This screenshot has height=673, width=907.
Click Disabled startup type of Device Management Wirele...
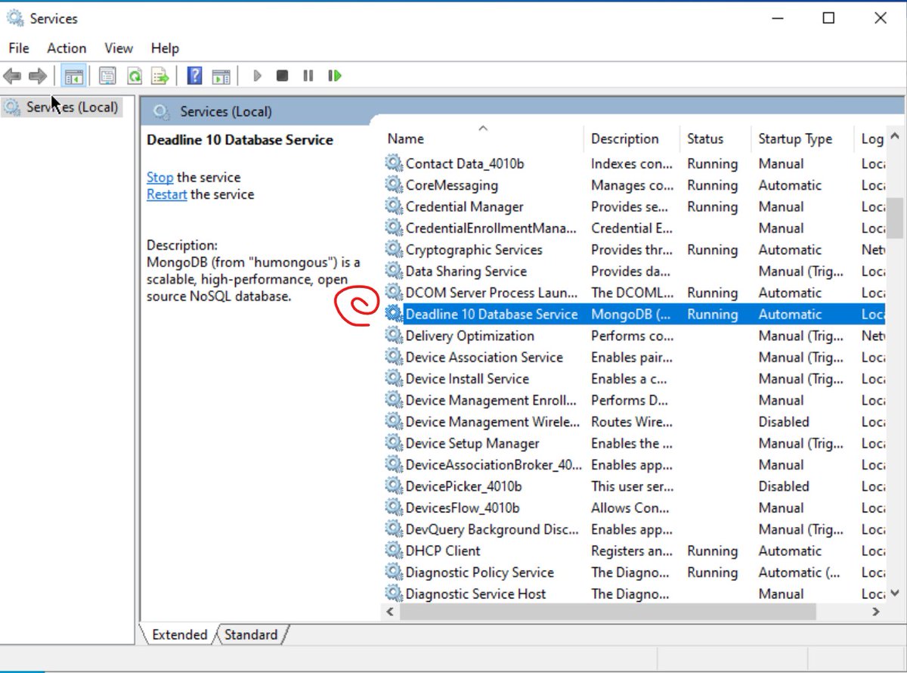[x=784, y=421]
